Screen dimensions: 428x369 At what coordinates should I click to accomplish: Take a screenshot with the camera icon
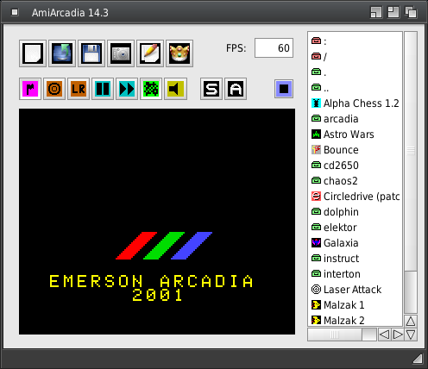tap(121, 53)
